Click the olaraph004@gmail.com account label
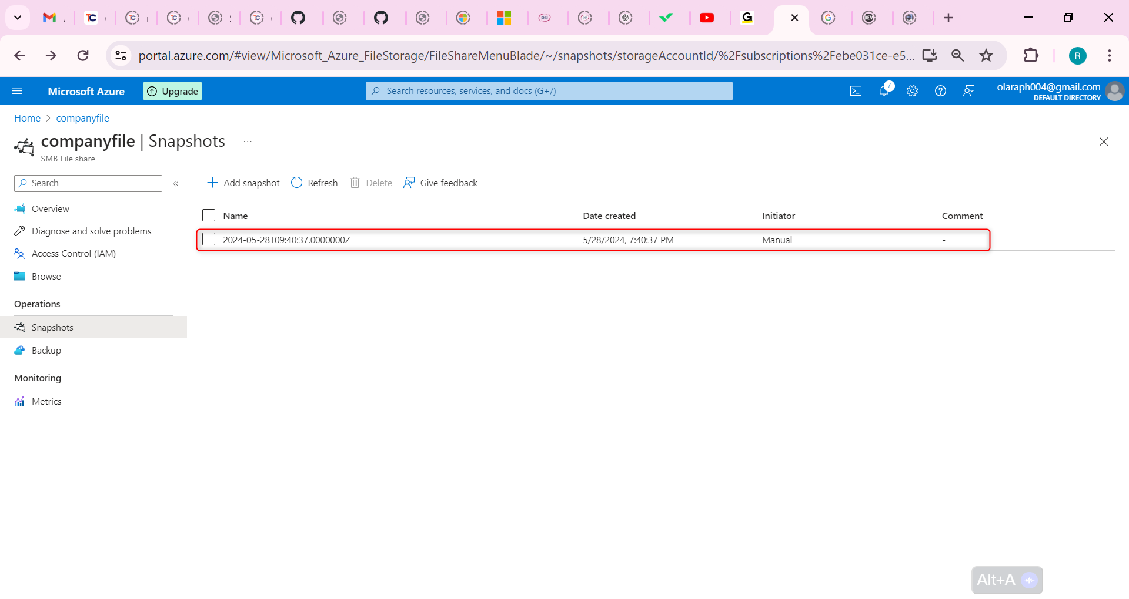Image resolution: width=1129 pixels, height=599 pixels. click(1048, 87)
